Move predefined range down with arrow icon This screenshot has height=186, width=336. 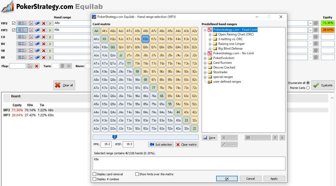[282, 138]
